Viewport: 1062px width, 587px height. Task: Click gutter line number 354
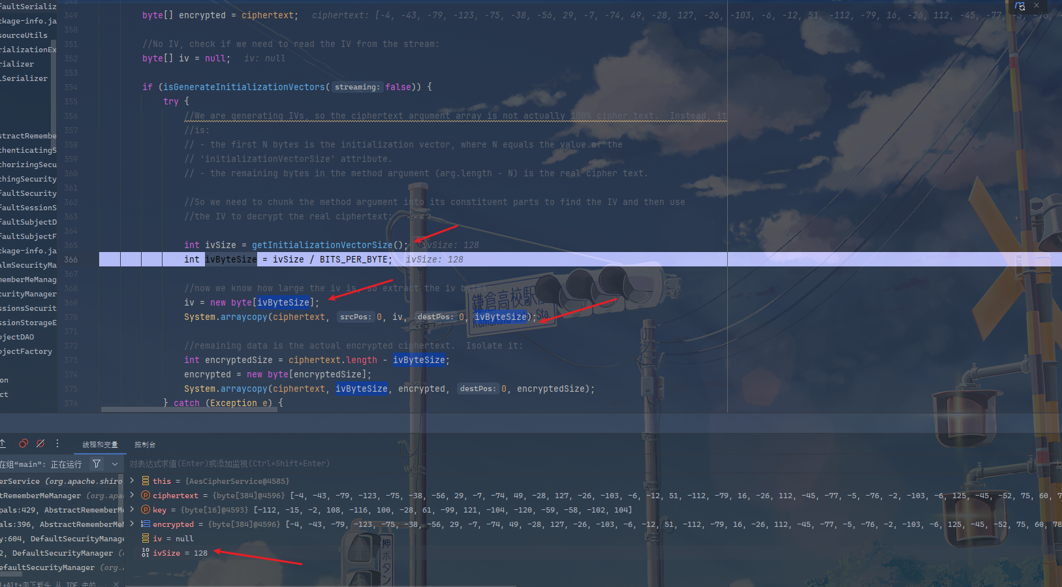point(70,87)
